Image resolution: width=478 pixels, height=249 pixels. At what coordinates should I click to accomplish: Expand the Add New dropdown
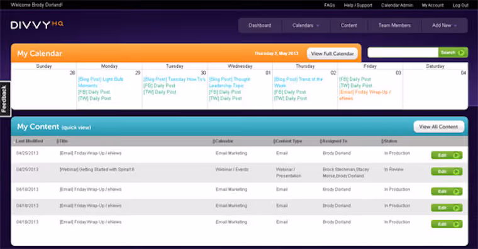(x=444, y=25)
